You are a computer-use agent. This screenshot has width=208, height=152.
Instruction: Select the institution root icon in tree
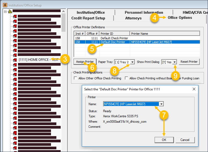coord(10,12)
